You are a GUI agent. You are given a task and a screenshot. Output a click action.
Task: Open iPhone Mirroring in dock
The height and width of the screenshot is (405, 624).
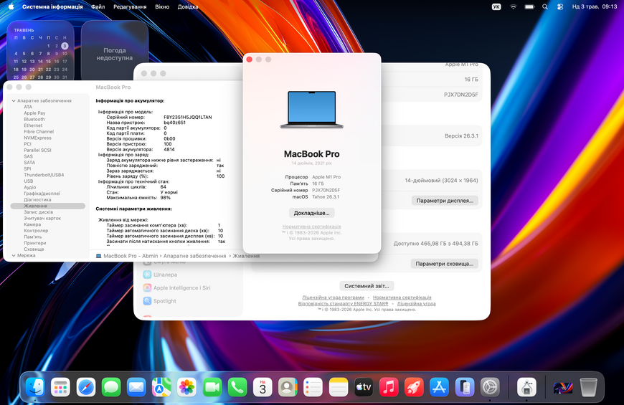click(x=465, y=387)
